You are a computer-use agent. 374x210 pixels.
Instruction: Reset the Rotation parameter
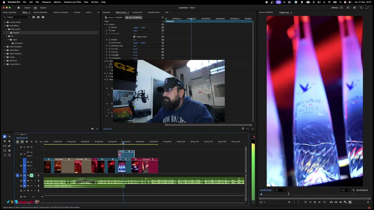click(x=163, y=40)
